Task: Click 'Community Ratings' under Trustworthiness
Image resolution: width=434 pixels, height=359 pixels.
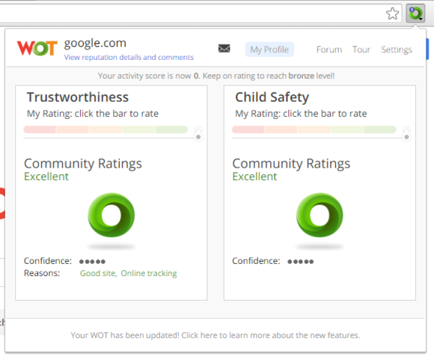Action: point(83,164)
